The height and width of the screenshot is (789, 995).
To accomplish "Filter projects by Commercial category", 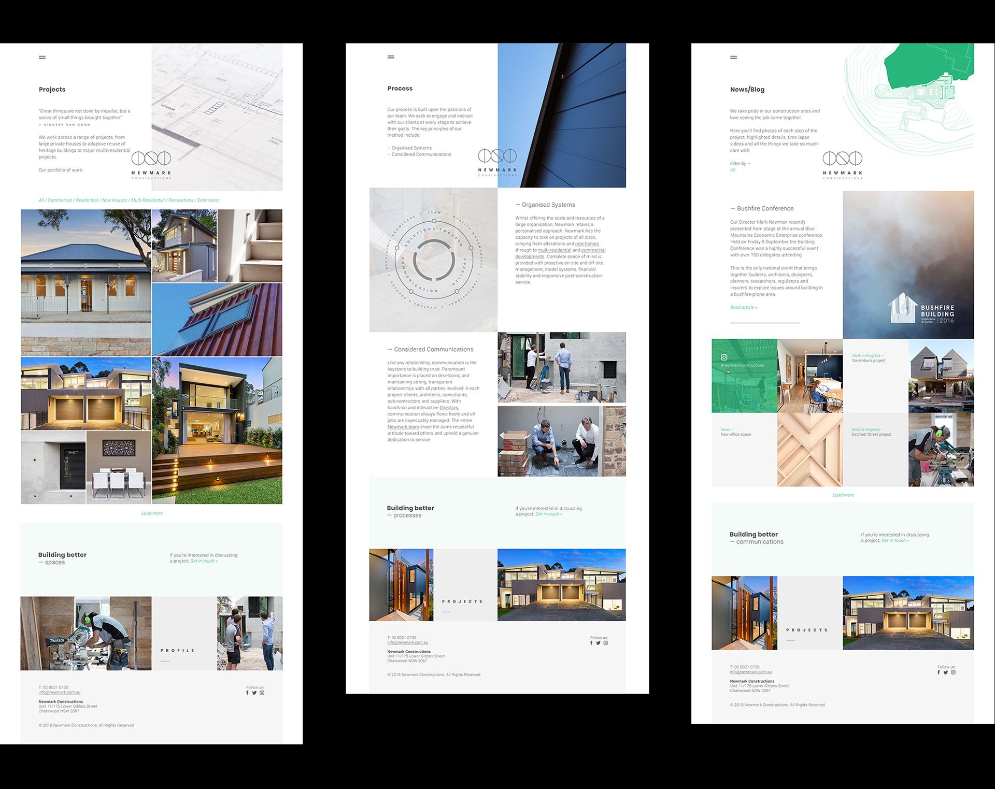I will (60, 200).
